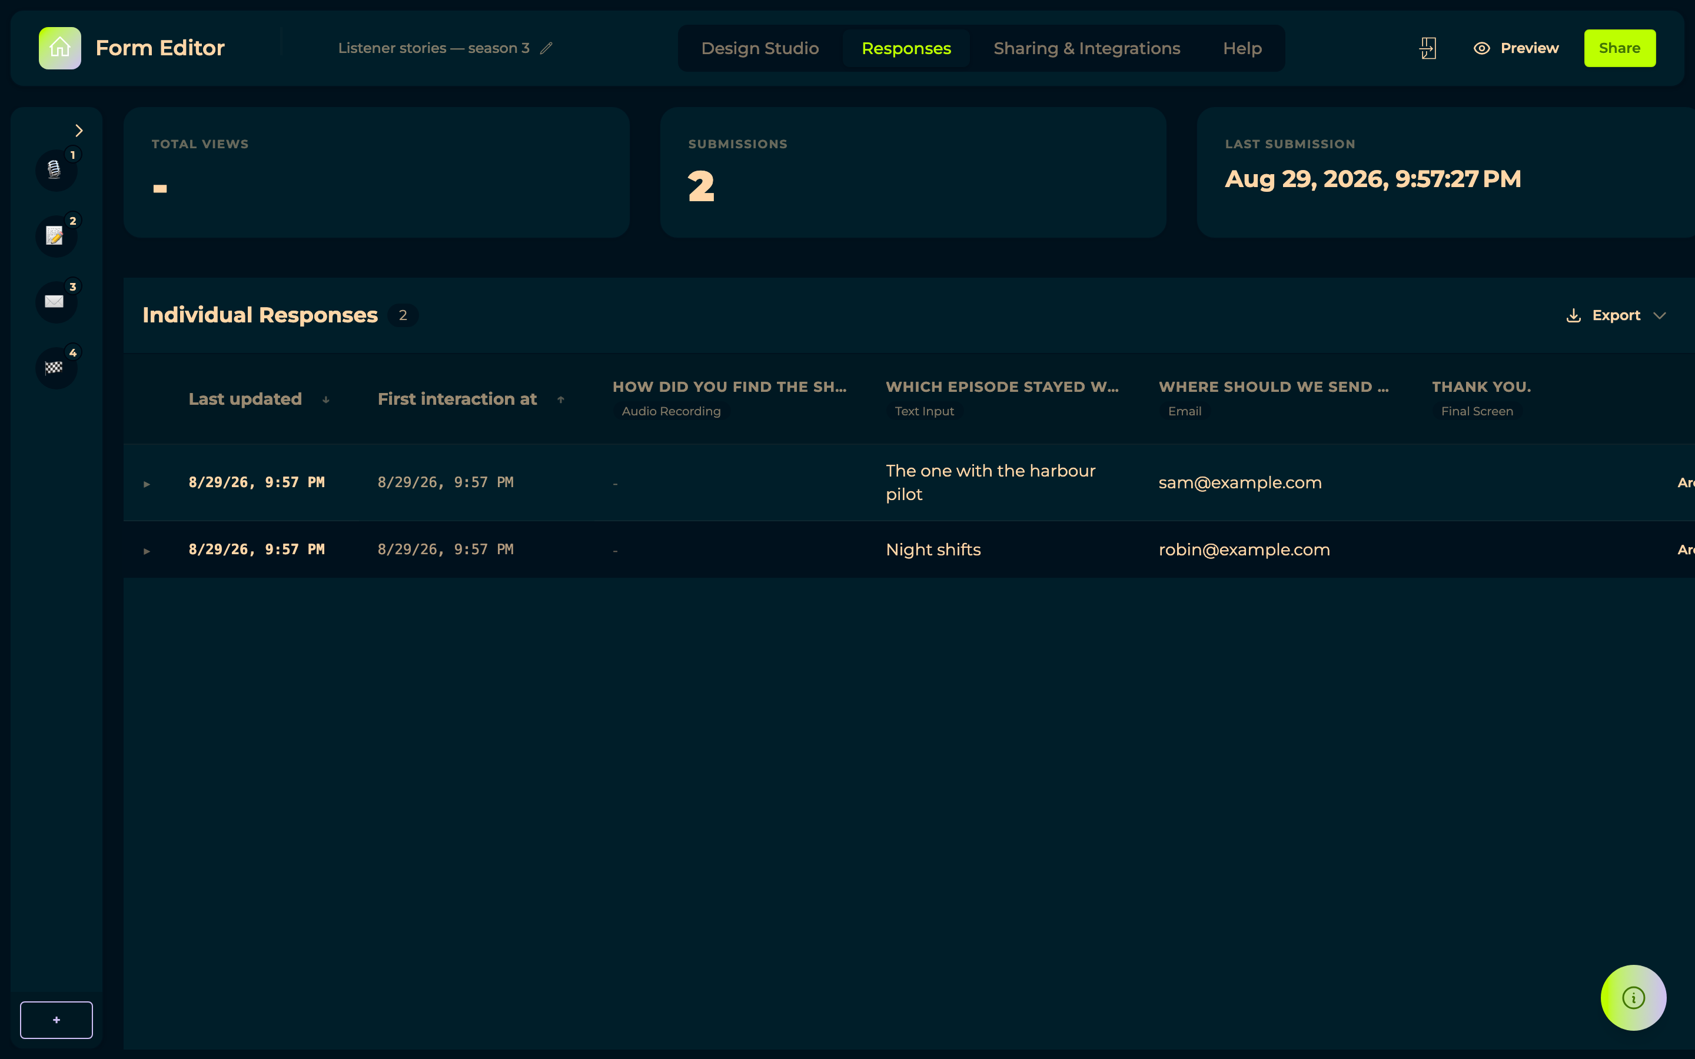The height and width of the screenshot is (1059, 1695).
Task: Open the Help tab
Action: [1242, 48]
